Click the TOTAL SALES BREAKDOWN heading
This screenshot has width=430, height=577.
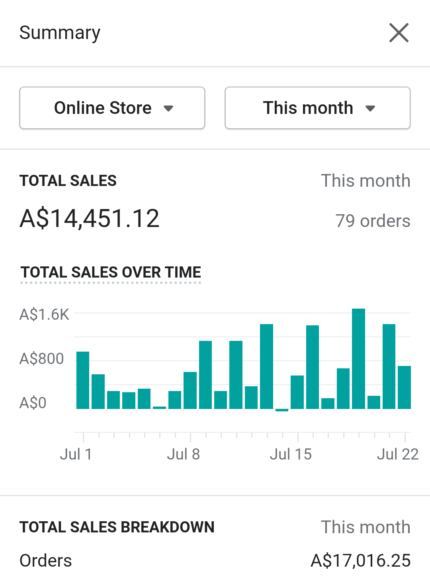pyautogui.click(x=117, y=526)
